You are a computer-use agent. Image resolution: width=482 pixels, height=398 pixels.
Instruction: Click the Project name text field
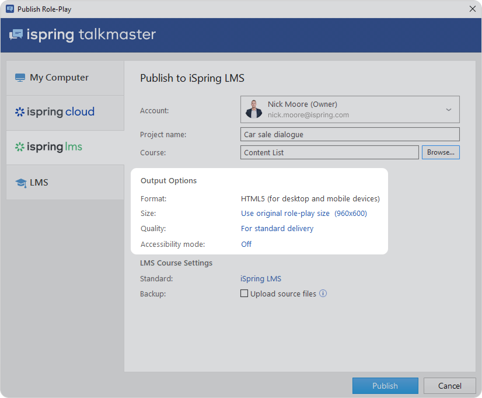click(x=350, y=134)
